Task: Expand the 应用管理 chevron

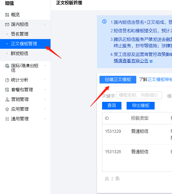Action: point(45,109)
